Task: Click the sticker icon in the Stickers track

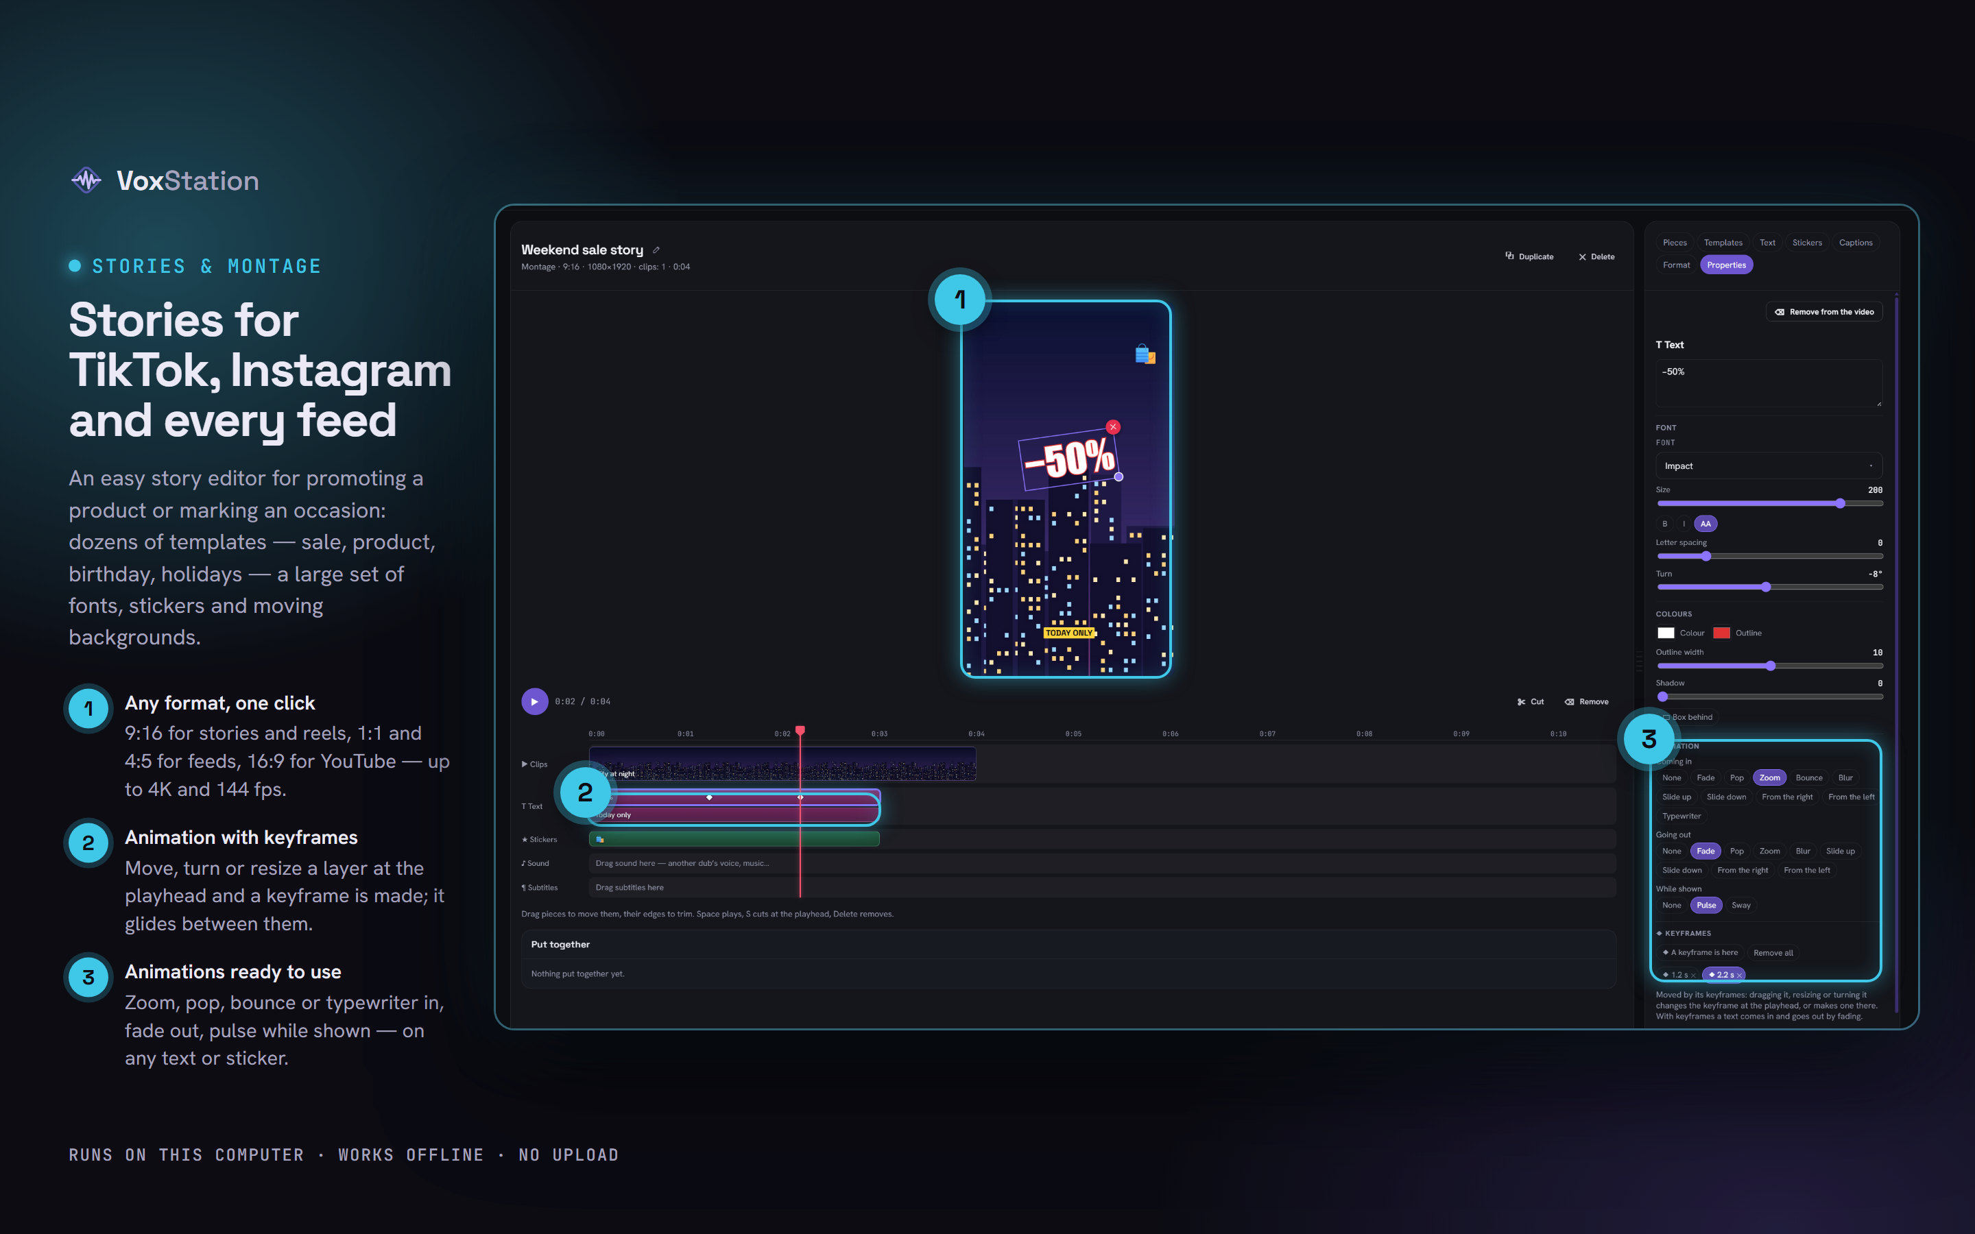Action: 600,839
